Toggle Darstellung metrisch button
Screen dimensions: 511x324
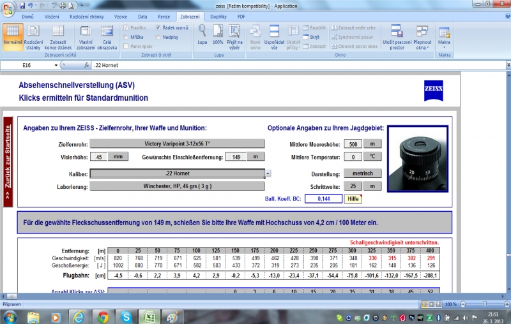pyautogui.click(x=362, y=173)
